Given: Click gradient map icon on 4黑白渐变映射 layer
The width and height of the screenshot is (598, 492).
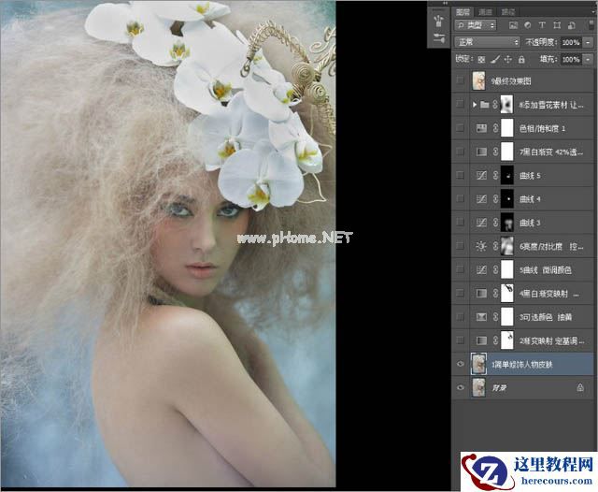Looking at the screenshot, I should point(481,293).
